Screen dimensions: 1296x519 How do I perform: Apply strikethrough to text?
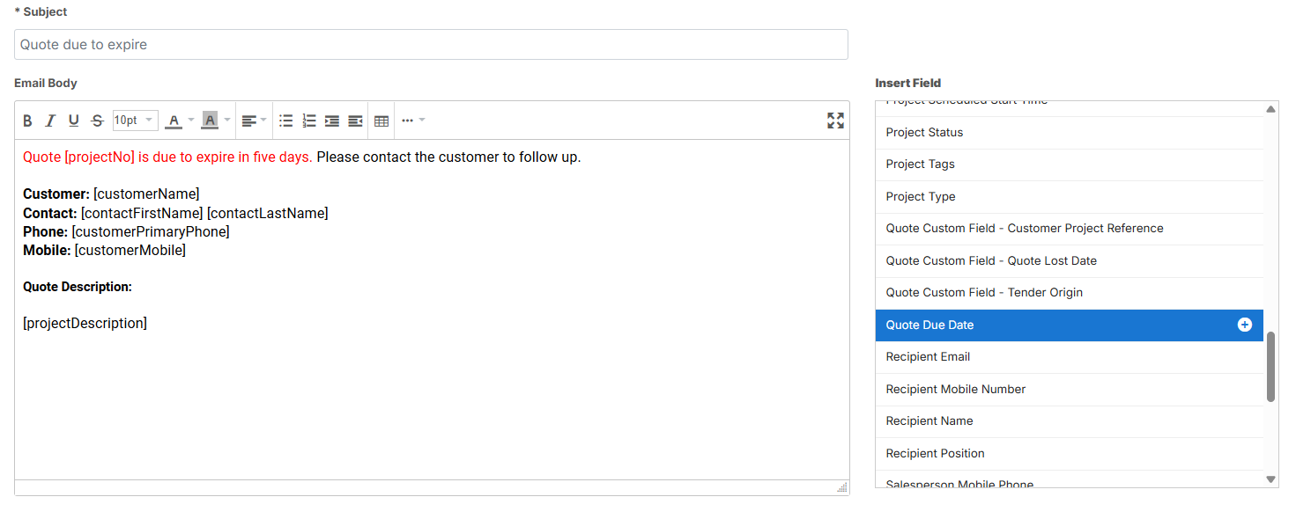pyautogui.click(x=97, y=121)
